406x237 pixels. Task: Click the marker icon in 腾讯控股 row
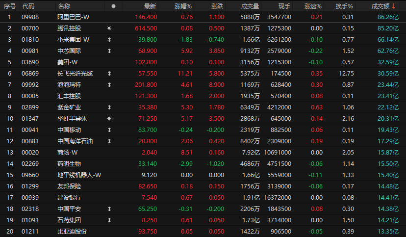click(x=109, y=28)
